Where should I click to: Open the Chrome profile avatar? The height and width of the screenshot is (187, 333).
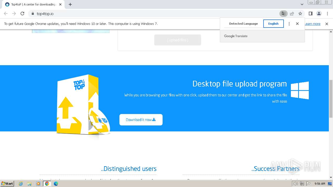click(x=319, y=14)
